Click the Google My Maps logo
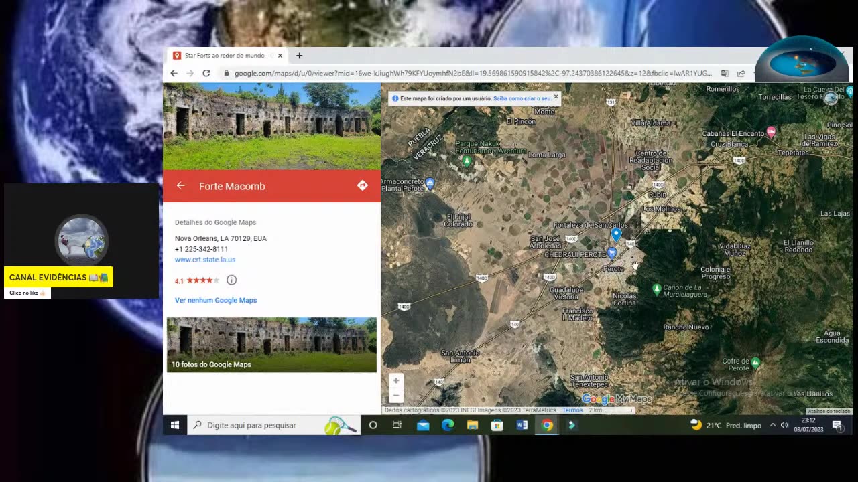The width and height of the screenshot is (858, 482). [x=617, y=399]
